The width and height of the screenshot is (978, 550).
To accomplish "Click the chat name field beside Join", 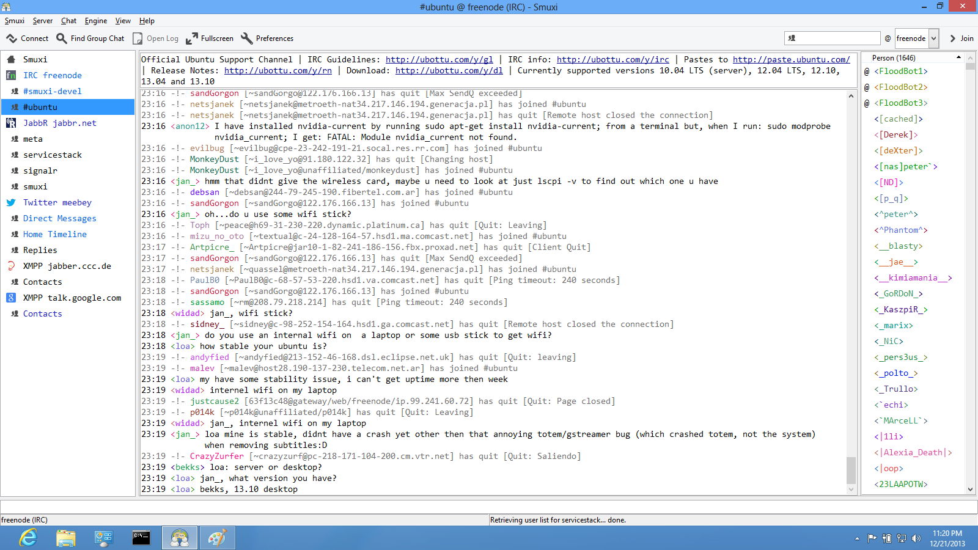I will point(832,38).
